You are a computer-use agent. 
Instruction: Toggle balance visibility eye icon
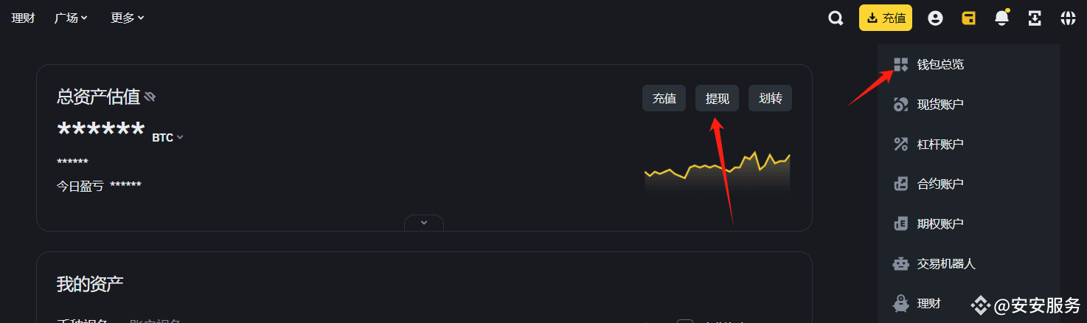[x=150, y=97]
